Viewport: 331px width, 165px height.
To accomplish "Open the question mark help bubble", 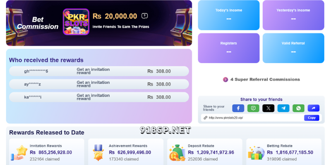I will [144, 16].
